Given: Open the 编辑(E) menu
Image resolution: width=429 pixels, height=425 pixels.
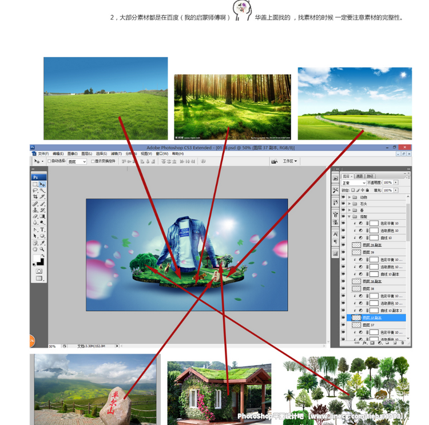Looking at the screenshot, I should point(58,154).
